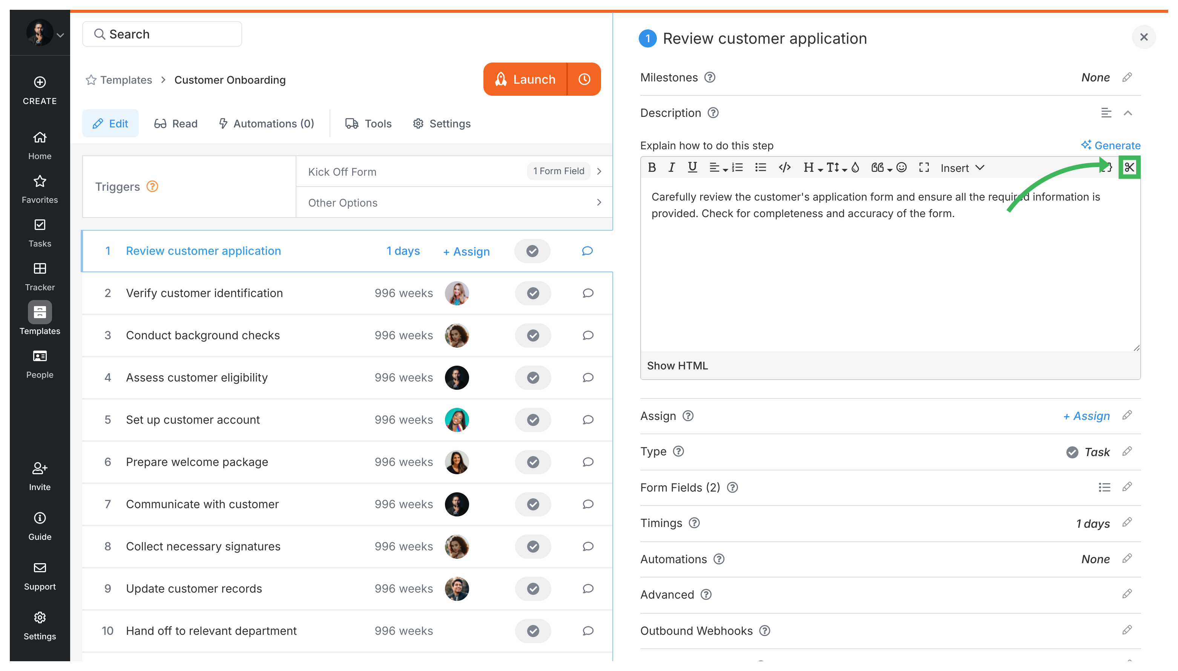Click the text color drop icon
The width and height of the screenshot is (1178, 671).
[855, 167]
